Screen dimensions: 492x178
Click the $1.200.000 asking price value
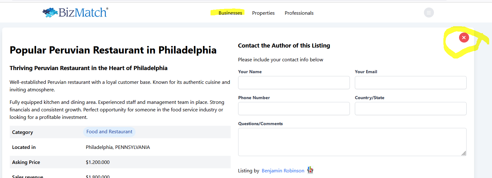[98, 162]
